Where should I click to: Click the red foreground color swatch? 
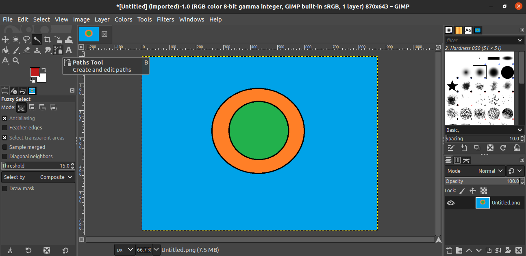35,72
